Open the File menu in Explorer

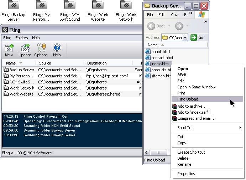[150, 15]
